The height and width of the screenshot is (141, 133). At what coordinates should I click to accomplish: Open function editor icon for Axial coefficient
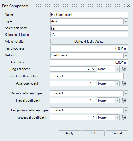(124, 83)
